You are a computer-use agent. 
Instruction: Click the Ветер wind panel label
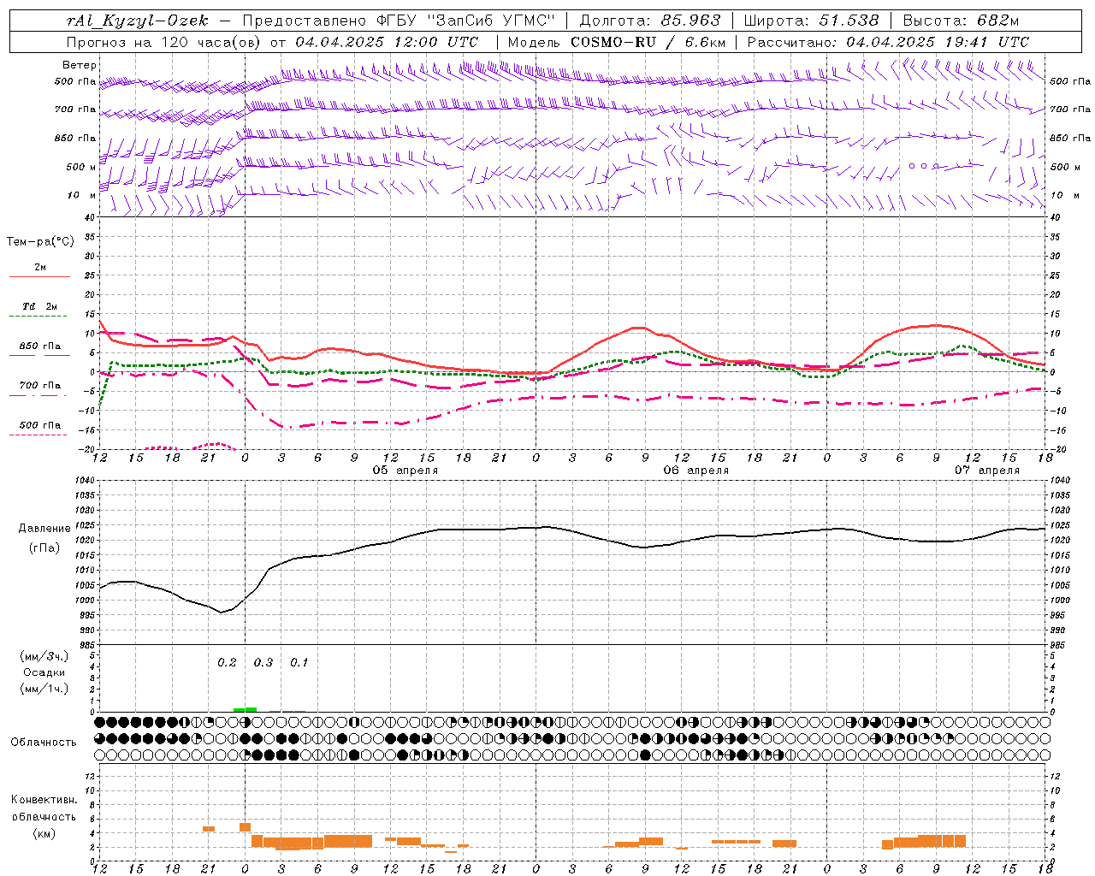click(80, 65)
